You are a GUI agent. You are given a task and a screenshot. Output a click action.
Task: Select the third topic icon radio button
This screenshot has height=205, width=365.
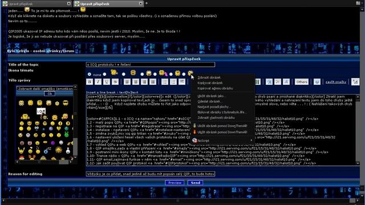pyautogui.click(x=124, y=75)
